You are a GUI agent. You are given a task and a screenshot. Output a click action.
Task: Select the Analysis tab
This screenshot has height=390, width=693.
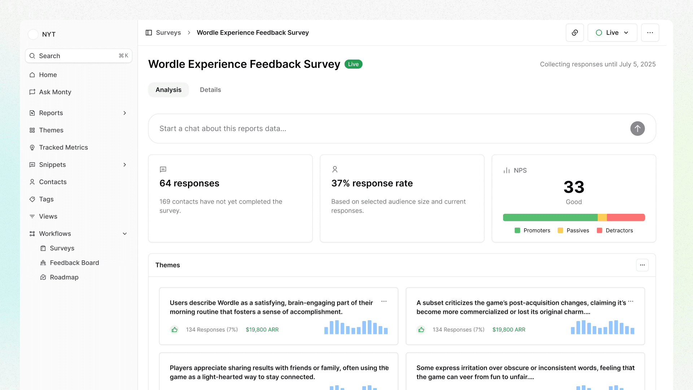tap(168, 90)
